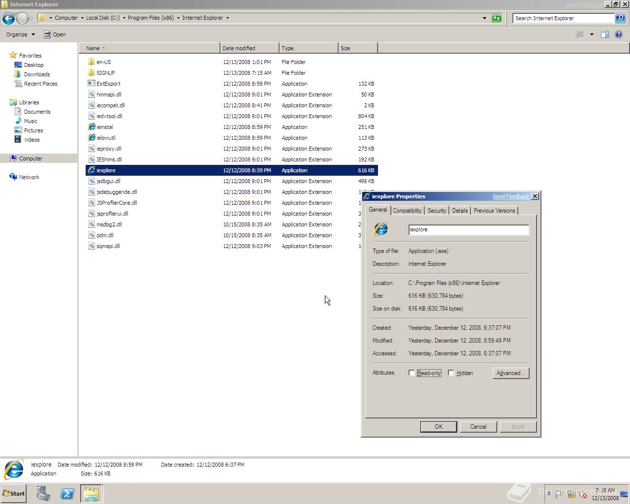Click the green Refresh icon in address bar

(x=497, y=18)
